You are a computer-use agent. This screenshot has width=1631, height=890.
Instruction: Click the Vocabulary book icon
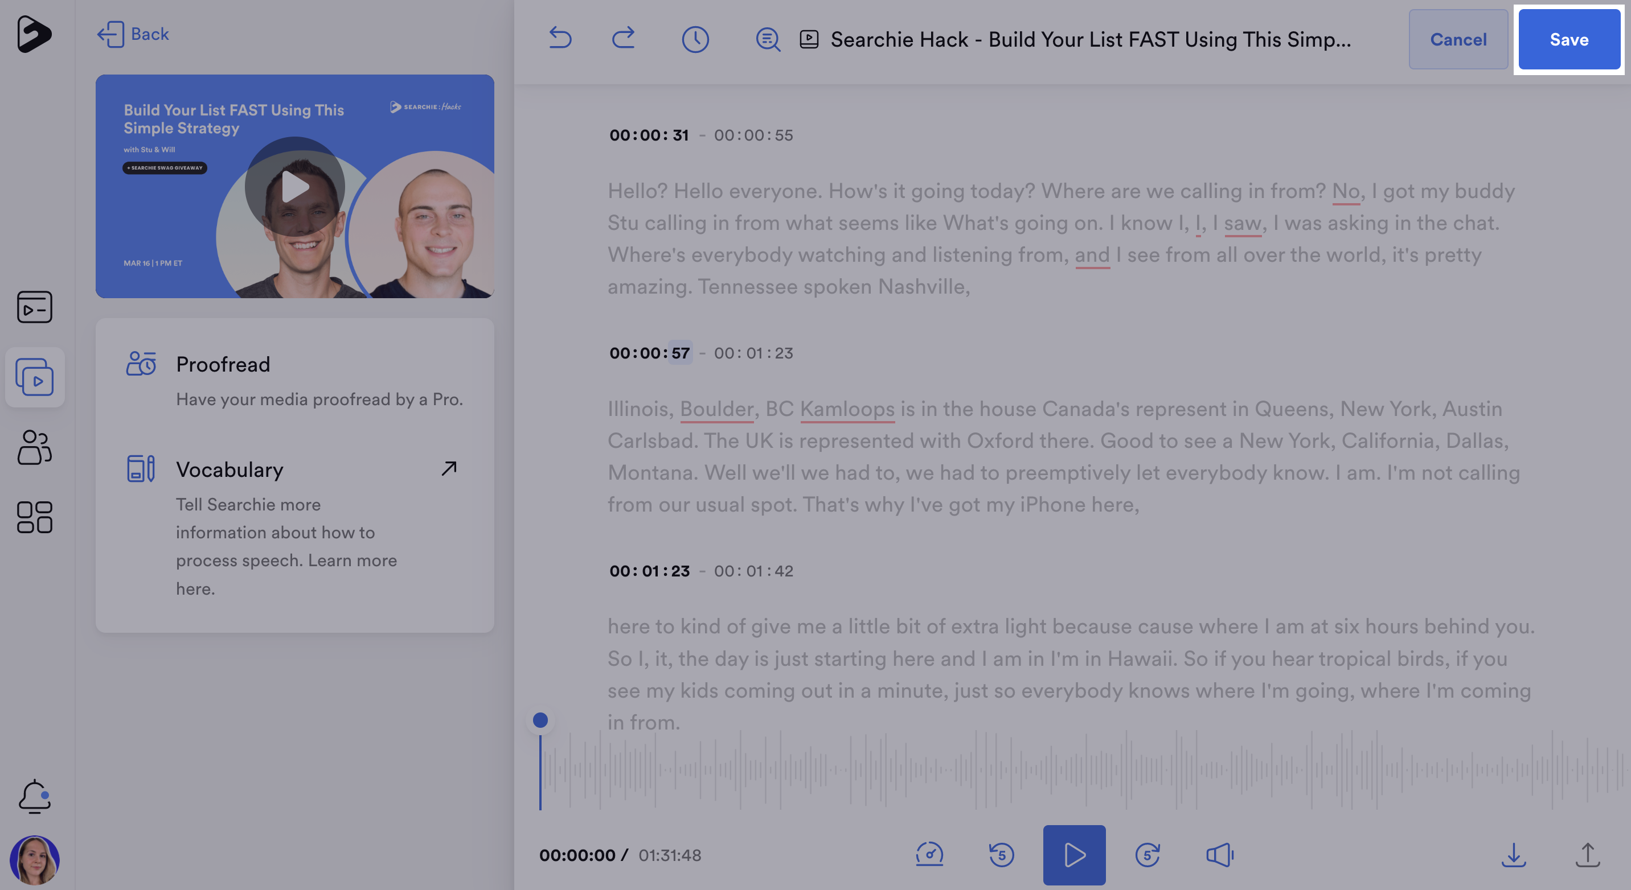(x=141, y=469)
